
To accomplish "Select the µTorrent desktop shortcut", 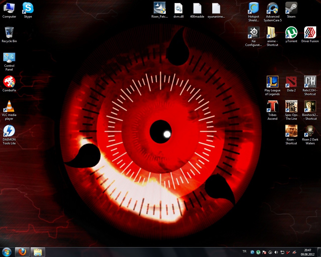I will [x=291, y=35].
